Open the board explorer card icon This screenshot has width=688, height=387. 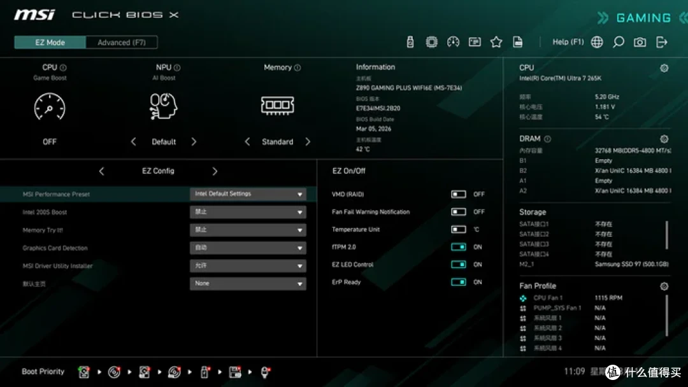coord(475,42)
